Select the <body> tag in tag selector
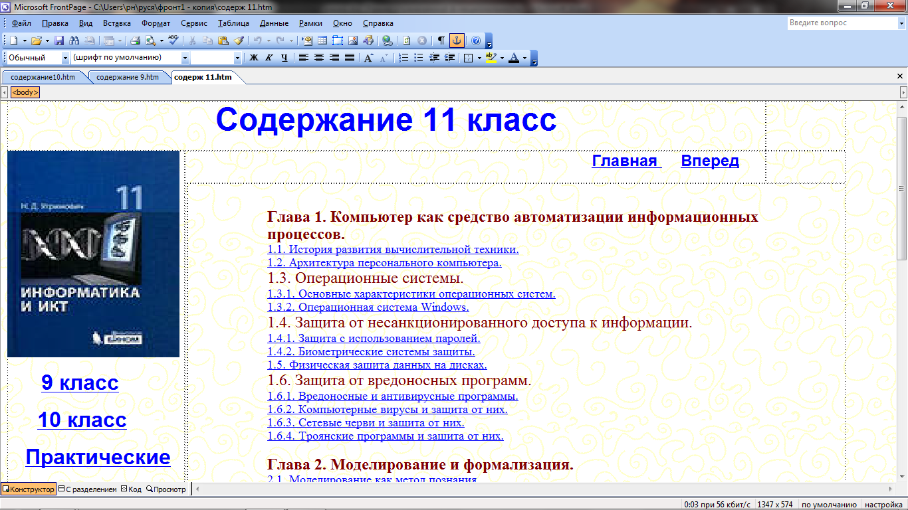Screen dimensions: 908x510 pyautogui.click(x=25, y=92)
